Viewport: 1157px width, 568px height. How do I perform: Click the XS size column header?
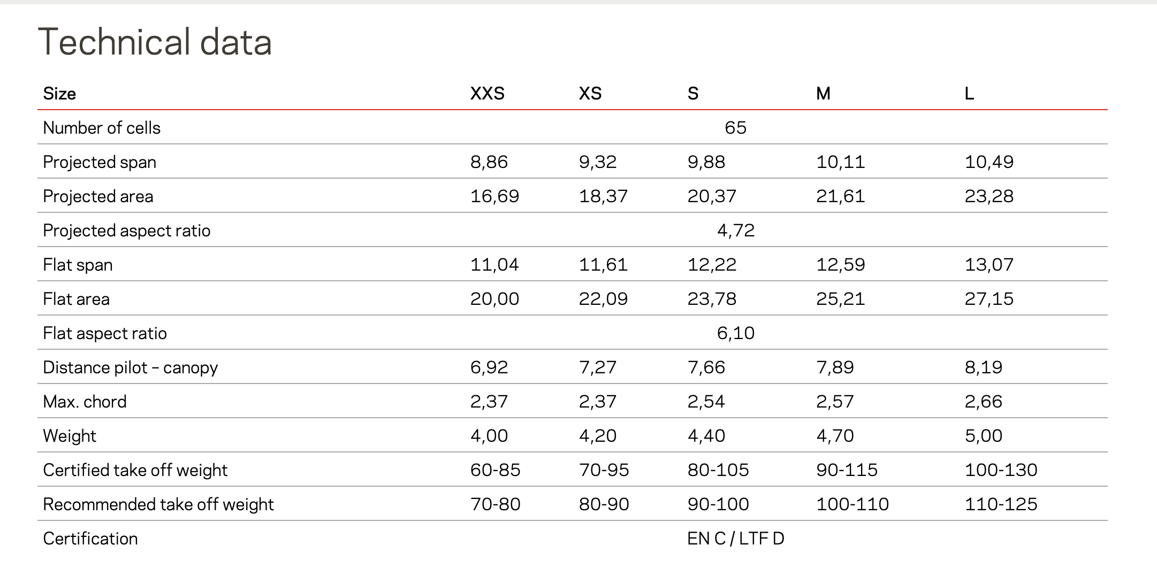[590, 94]
